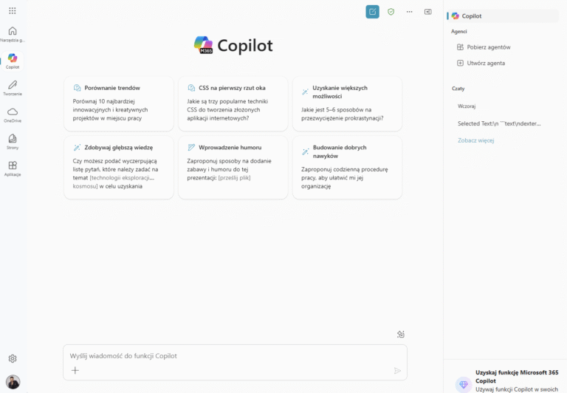This screenshot has width=567, height=393.
Task: Click the Zobacz więcej link
Action: (476, 140)
